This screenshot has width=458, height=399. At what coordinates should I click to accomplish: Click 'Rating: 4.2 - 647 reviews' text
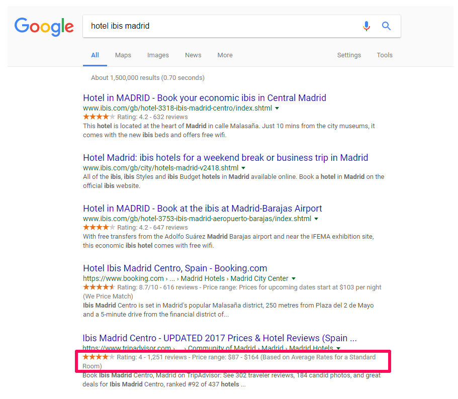(x=152, y=227)
